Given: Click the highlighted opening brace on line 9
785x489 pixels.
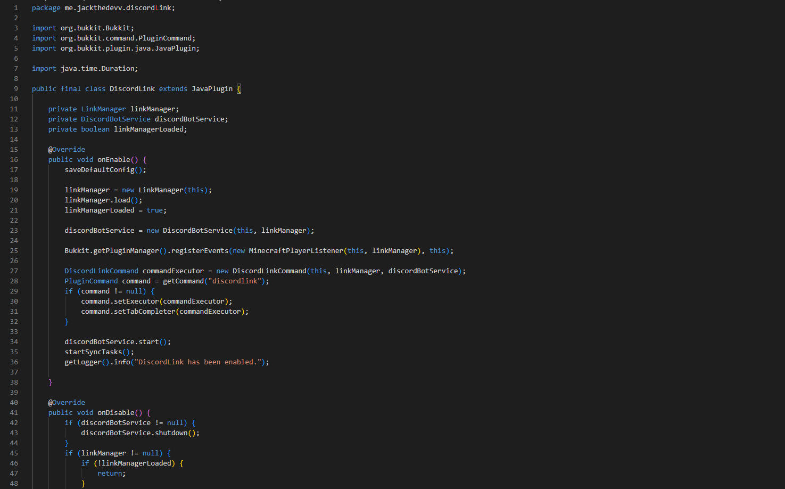Looking at the screenshot, I should 239,89.
